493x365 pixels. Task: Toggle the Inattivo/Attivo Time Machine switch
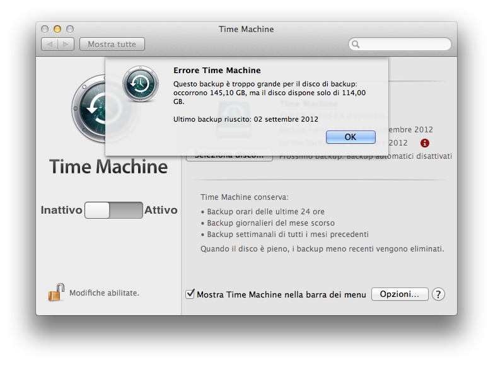113,211
